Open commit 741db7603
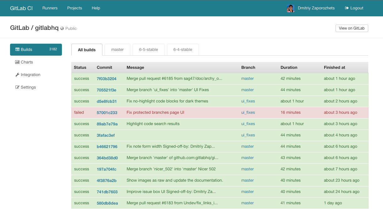Viewport: 383px width, 209px height. (107, 192)
